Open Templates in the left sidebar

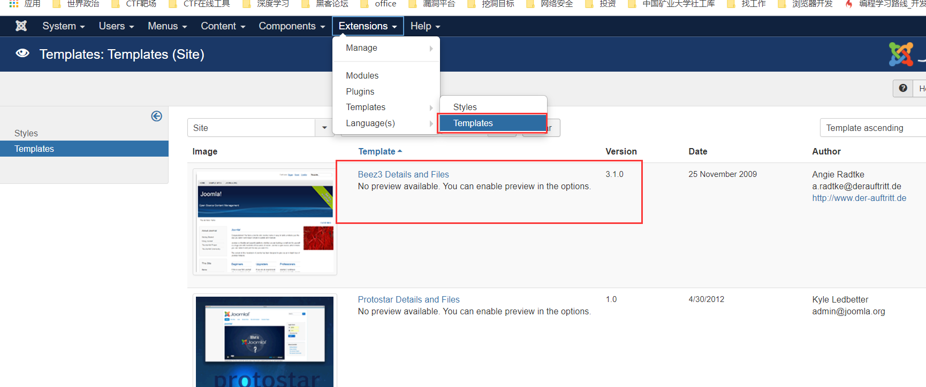[x=84, y=149]
